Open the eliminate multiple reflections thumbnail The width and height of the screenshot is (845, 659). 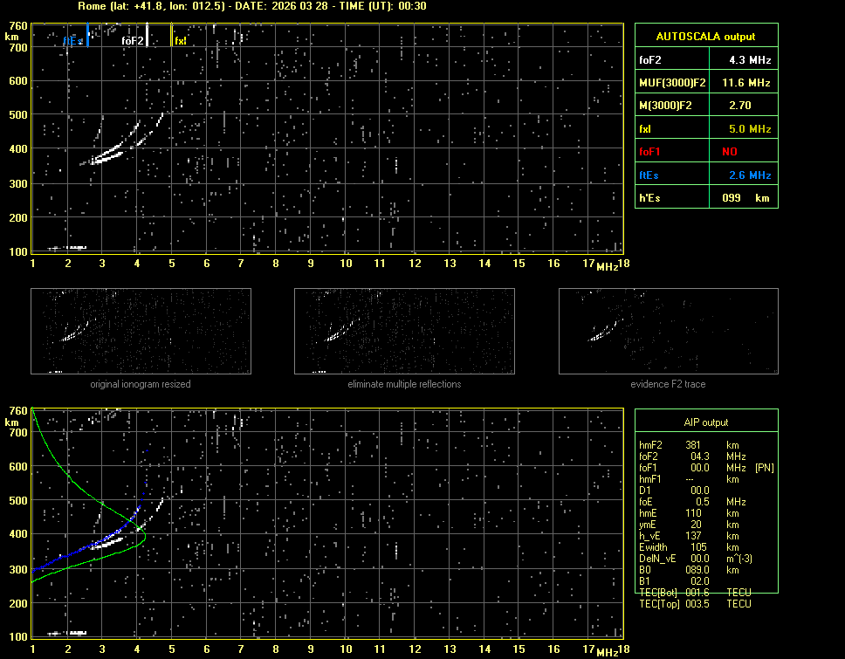pos(404,332)
